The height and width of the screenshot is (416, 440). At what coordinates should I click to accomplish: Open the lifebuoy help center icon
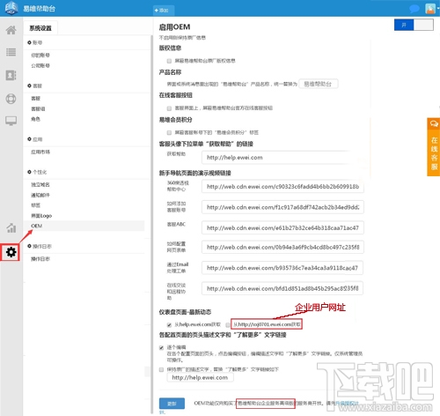11,99
